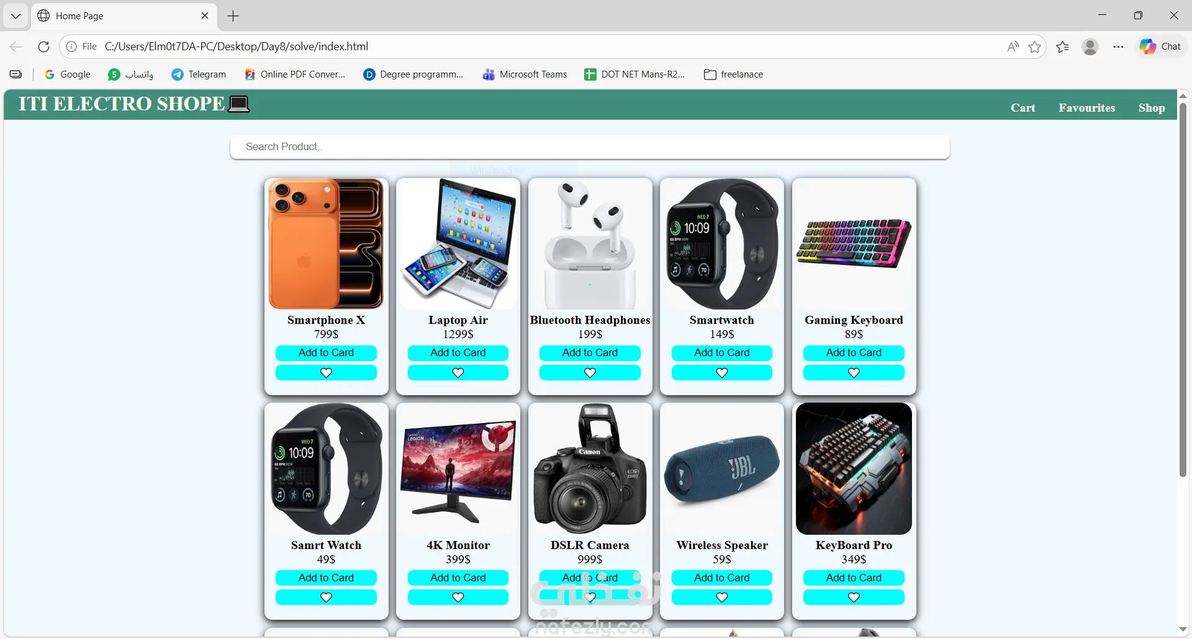
Task: Add this page to favorites star
Action: point(1034,47)
